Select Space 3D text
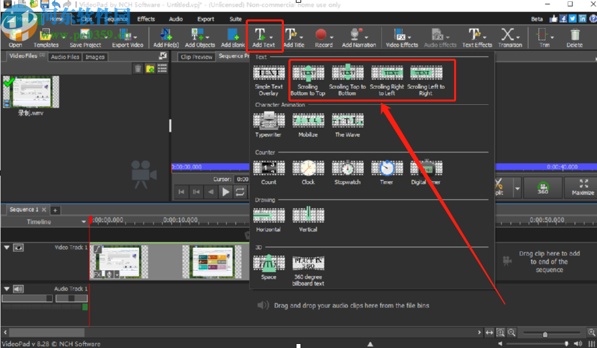The width and height of the screenshot is (597, 348). click(269, 267)
